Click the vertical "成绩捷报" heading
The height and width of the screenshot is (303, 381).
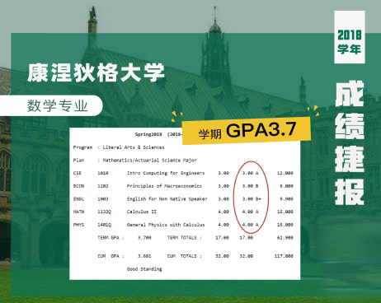(x=350, y=142)
